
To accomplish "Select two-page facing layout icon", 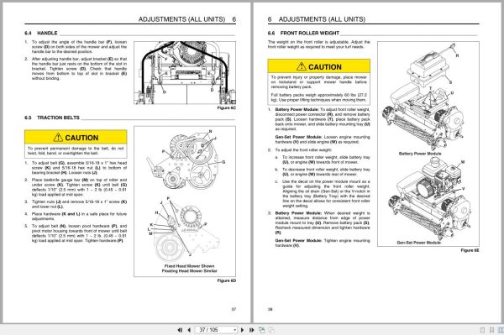I will tap(501, 330).
